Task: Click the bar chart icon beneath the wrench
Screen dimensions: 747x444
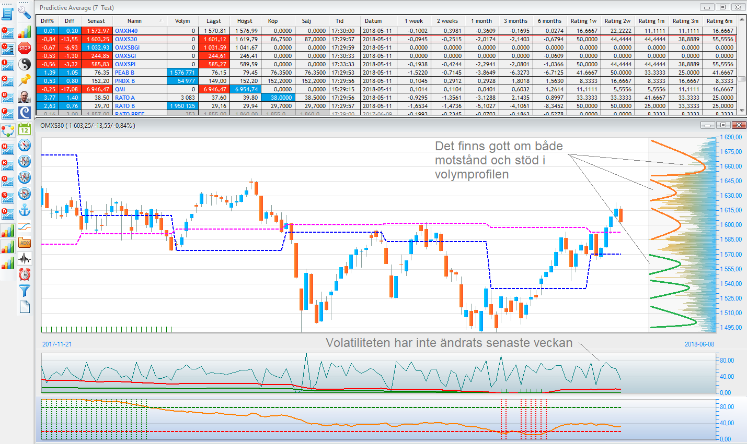Action: (x=25, y=32)
